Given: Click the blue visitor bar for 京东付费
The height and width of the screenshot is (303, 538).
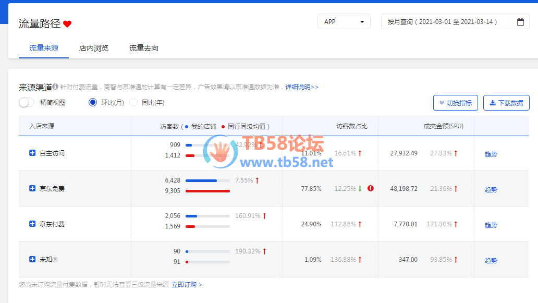Looking at the screenshot, I should pyautogui.click(x=191, y=216).
